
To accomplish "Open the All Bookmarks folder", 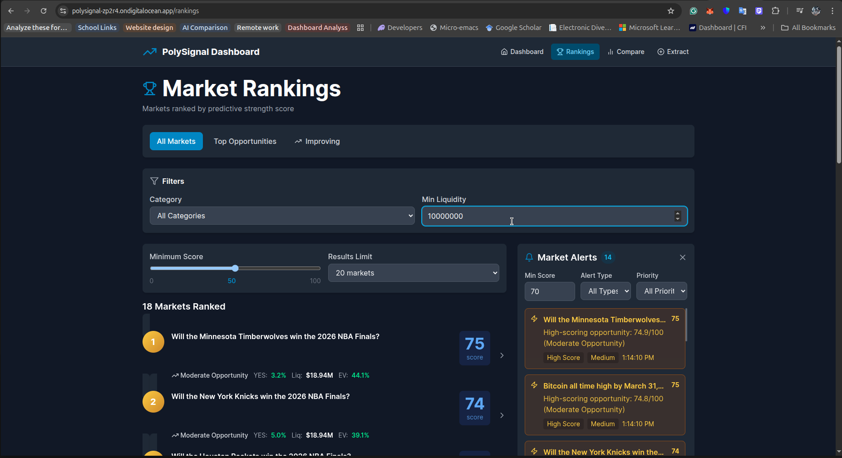I will coord(808,28).
